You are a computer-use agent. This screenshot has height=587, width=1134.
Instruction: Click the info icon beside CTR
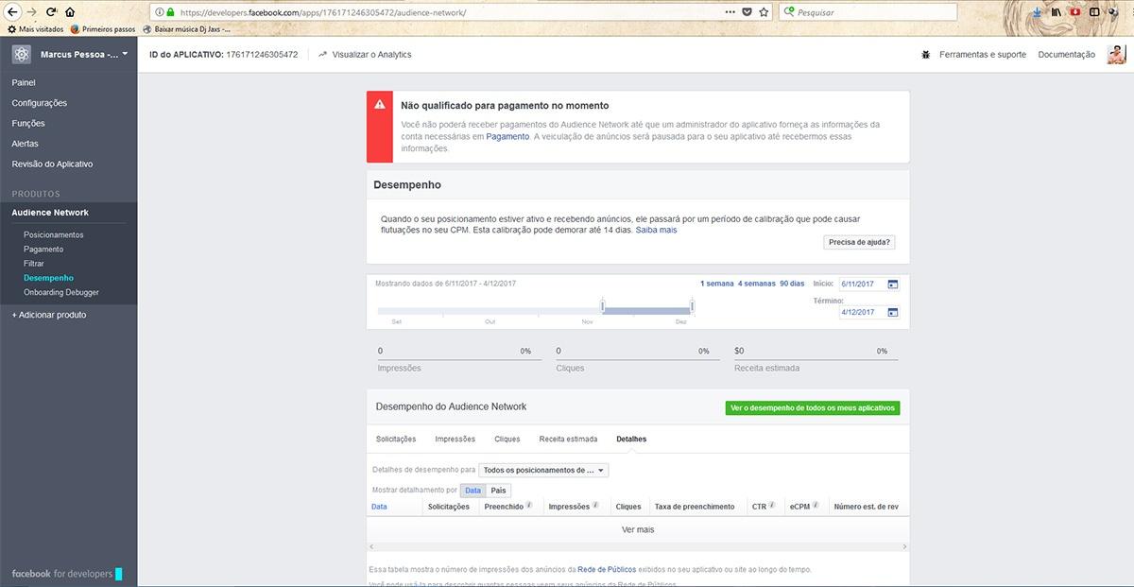tap(772, 506)
